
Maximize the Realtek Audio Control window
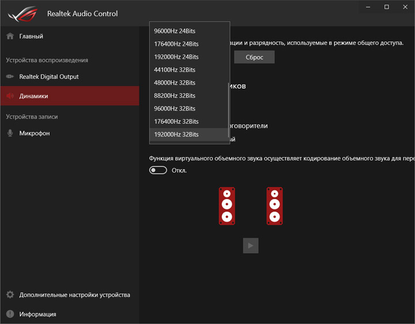[386, 7]
